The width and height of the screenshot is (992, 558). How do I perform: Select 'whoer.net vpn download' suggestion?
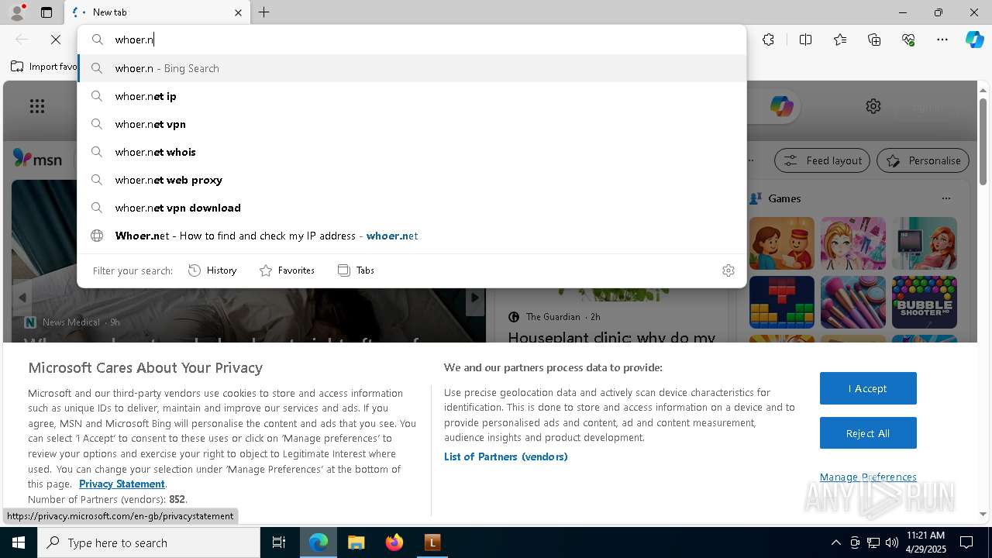412,208
